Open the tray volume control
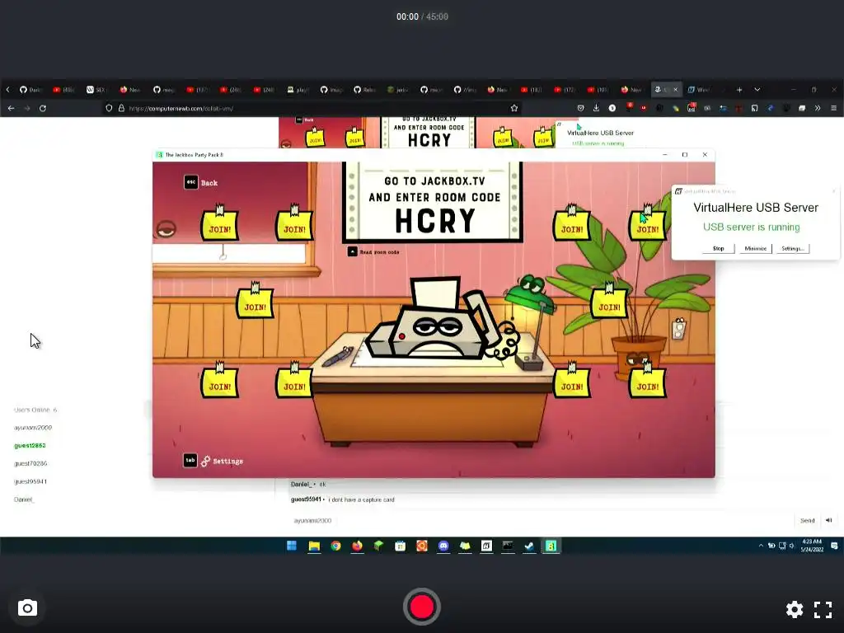 coord(791,546)
